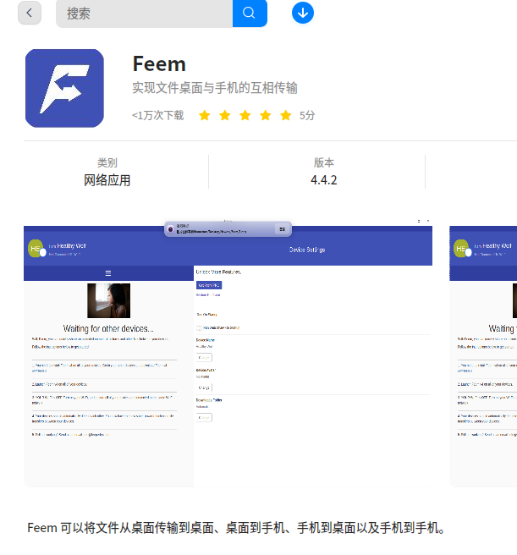Click the app subtitle 实现文件桌面与手机的互相传输

click(x=215, y=88)
